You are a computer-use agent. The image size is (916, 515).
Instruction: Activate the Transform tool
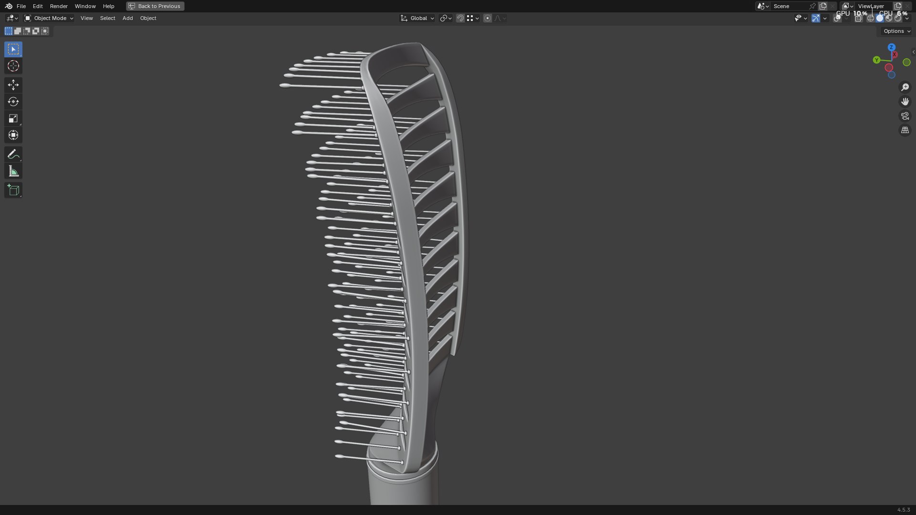point(13,135)
